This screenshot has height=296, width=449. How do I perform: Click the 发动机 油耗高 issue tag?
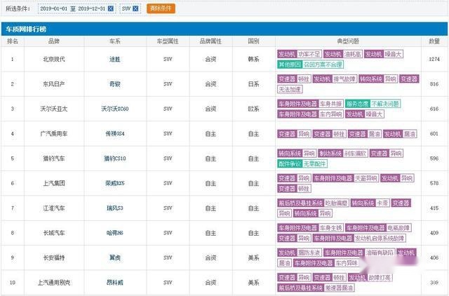(343, 54)
